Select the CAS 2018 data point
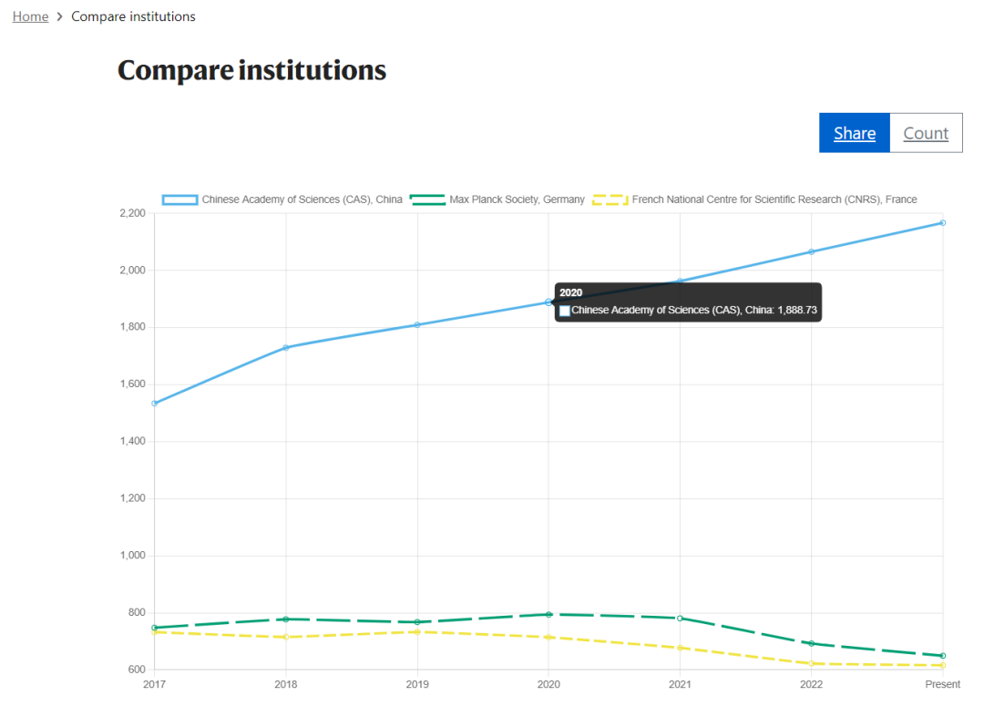 coord(286,348)
